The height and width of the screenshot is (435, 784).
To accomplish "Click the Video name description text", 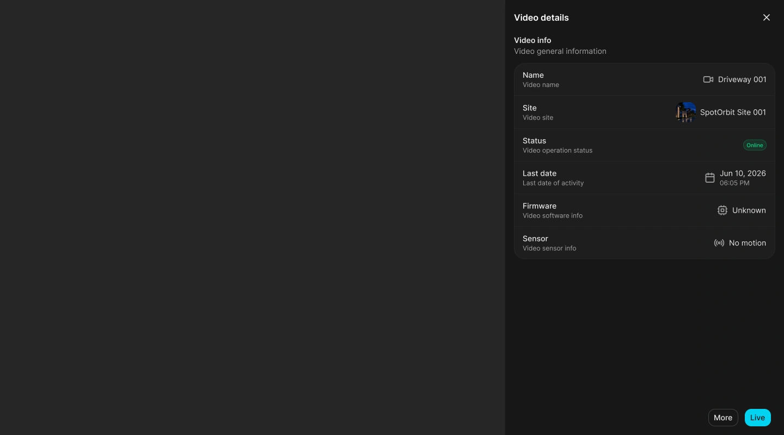I will pyautogui.click(x=541, y=85).
